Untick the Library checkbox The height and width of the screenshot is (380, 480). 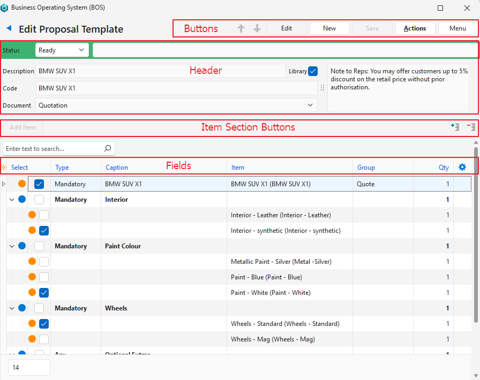click(x=313, y=71)
